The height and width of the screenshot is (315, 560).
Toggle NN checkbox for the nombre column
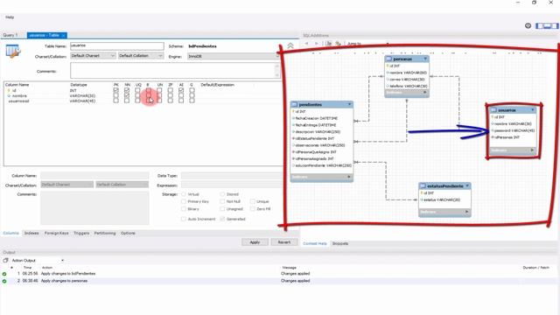(x=127, y=95)
